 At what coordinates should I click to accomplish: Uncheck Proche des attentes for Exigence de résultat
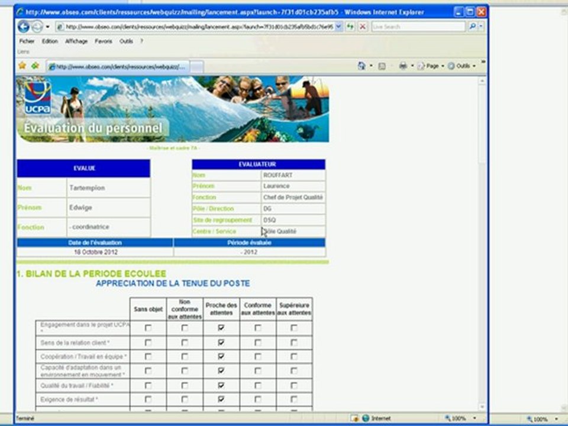point(221,399)
